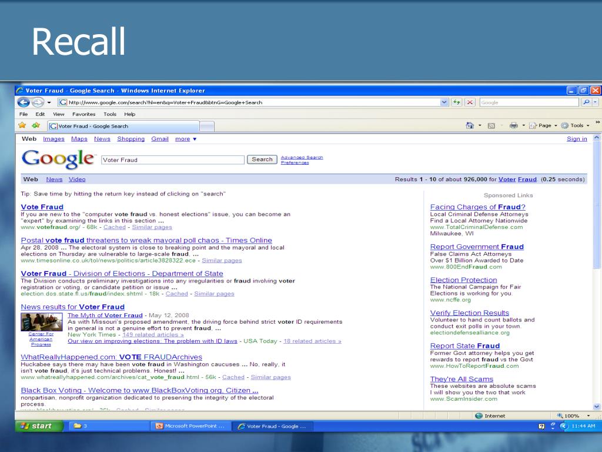Screen dimensions: 602x452
Task: Open The Myth of Voter Fraud article
Action: 105,315
